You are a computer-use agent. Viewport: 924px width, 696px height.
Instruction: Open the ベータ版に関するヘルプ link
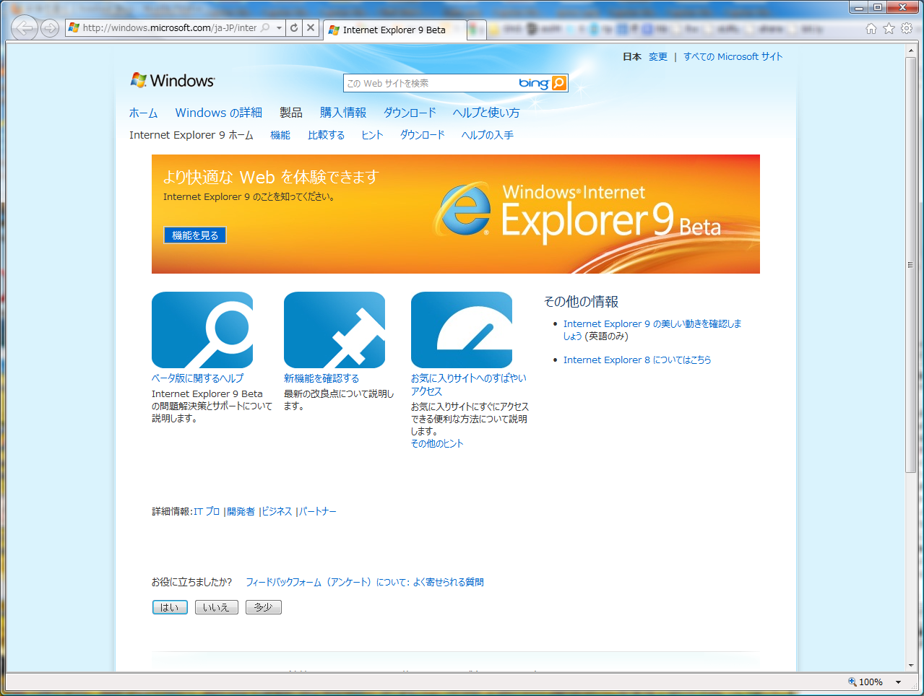point(198,378)
